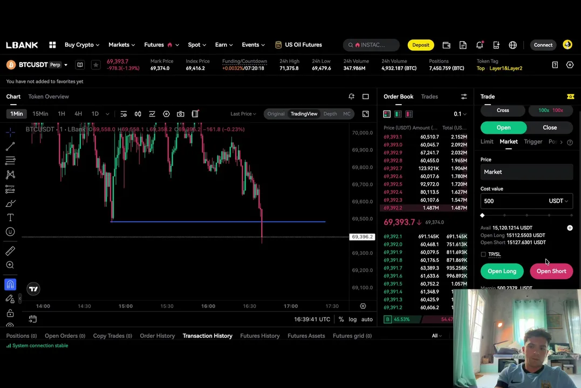Screen dimensions: 581x388
Task: Open the wallet icon in header
Action: 447,45
